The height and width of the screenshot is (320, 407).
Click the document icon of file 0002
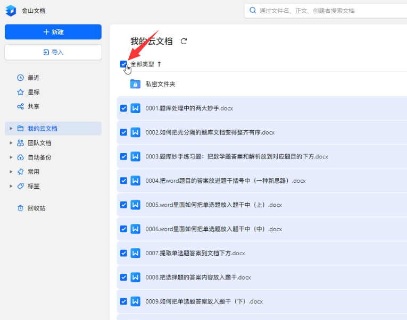[135, 132]
